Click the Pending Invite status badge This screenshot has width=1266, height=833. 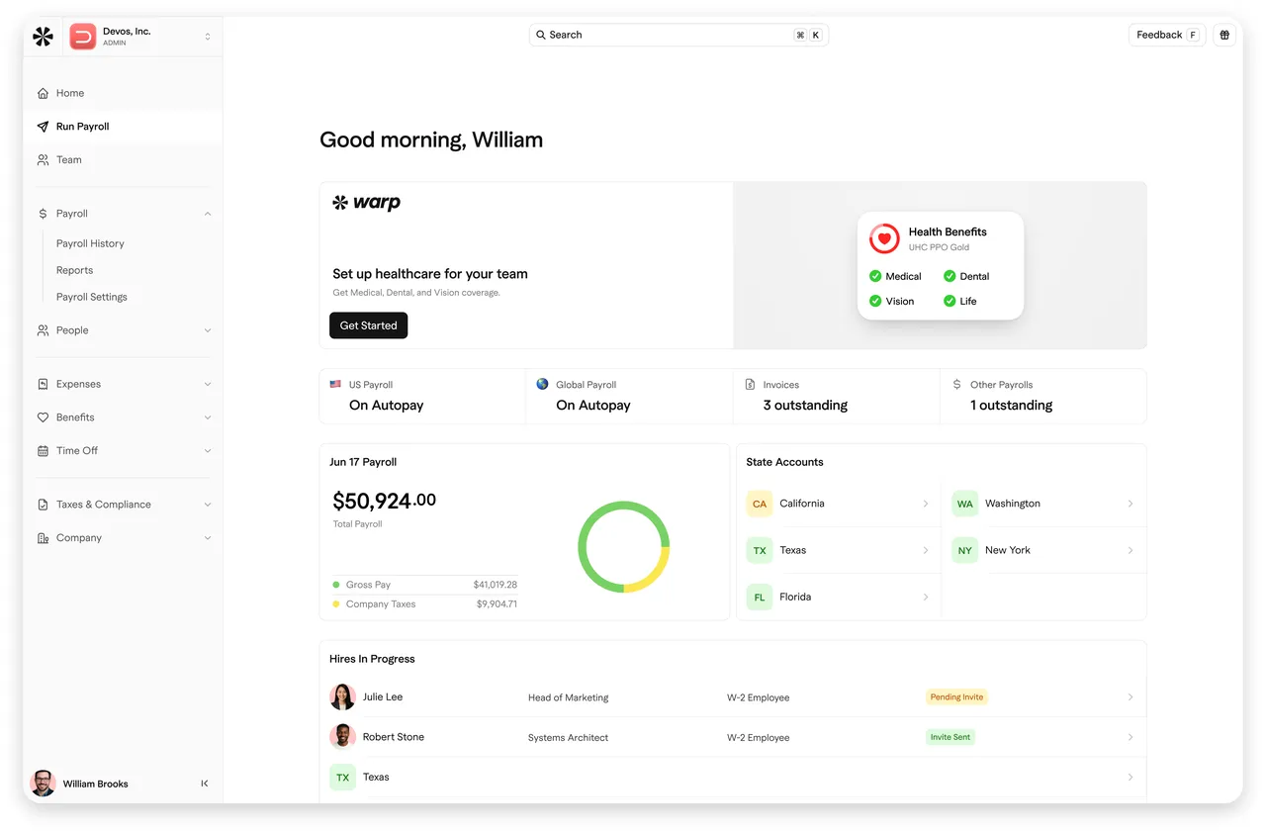pos(956,697)
